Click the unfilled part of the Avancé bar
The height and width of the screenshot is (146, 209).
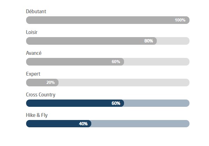point(157,62)
